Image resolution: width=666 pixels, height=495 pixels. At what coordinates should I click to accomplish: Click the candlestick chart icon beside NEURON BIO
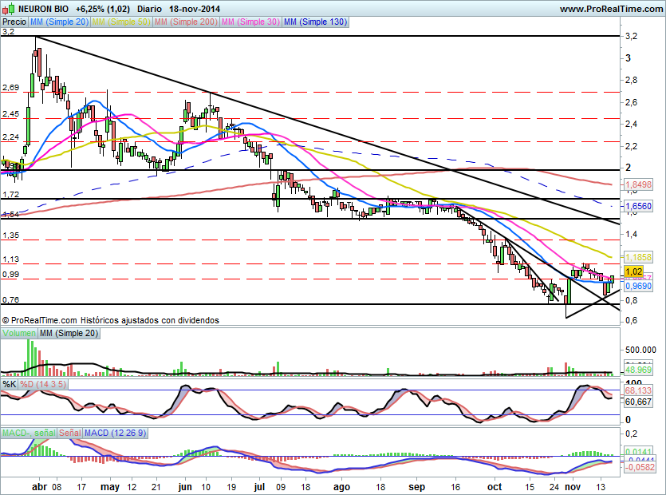pos(6,9)
